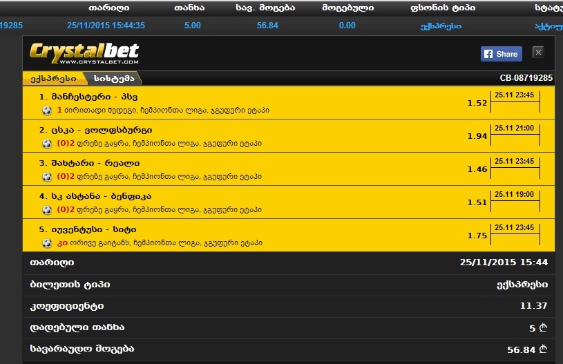Click the ბილეთის ტიპი value ექსპრესი
This screenshot has width=563, height=364.
[522, 285]
